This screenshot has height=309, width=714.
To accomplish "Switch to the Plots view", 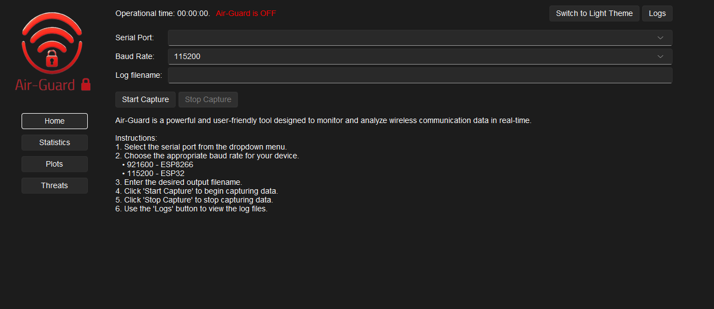I will 55,164.
